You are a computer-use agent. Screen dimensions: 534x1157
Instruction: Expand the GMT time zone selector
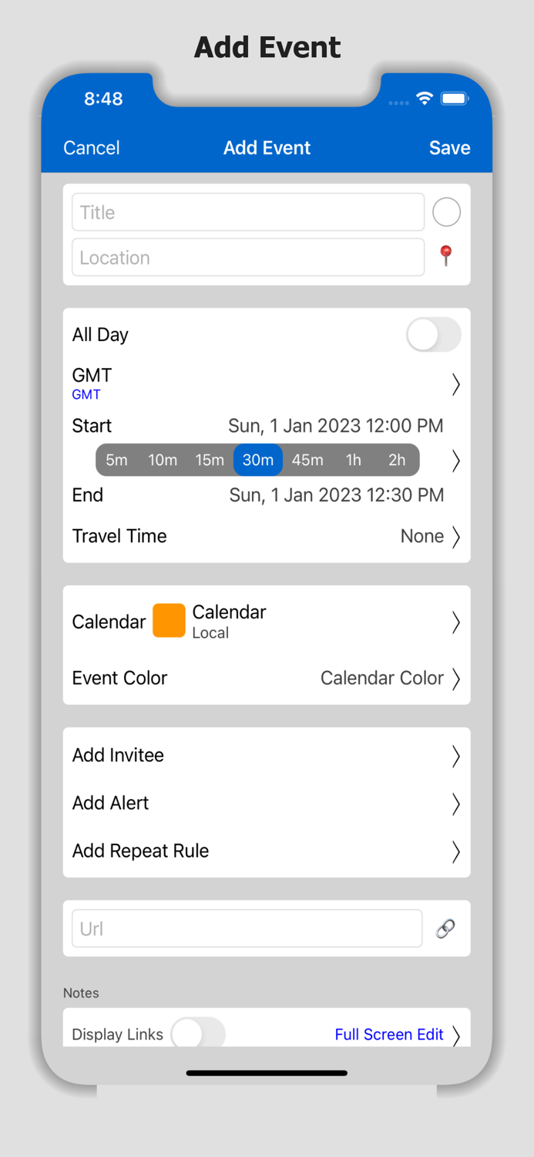[455, 383]
